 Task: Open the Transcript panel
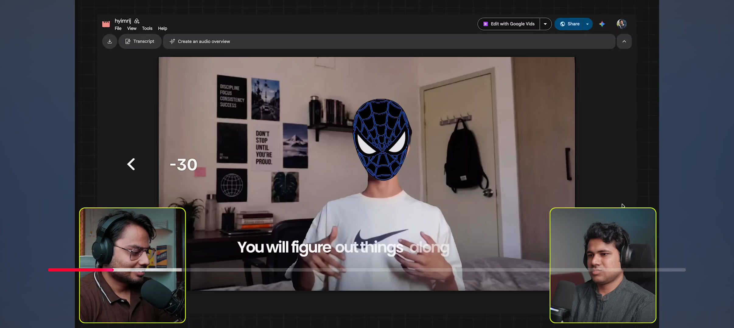click(140, 41)
